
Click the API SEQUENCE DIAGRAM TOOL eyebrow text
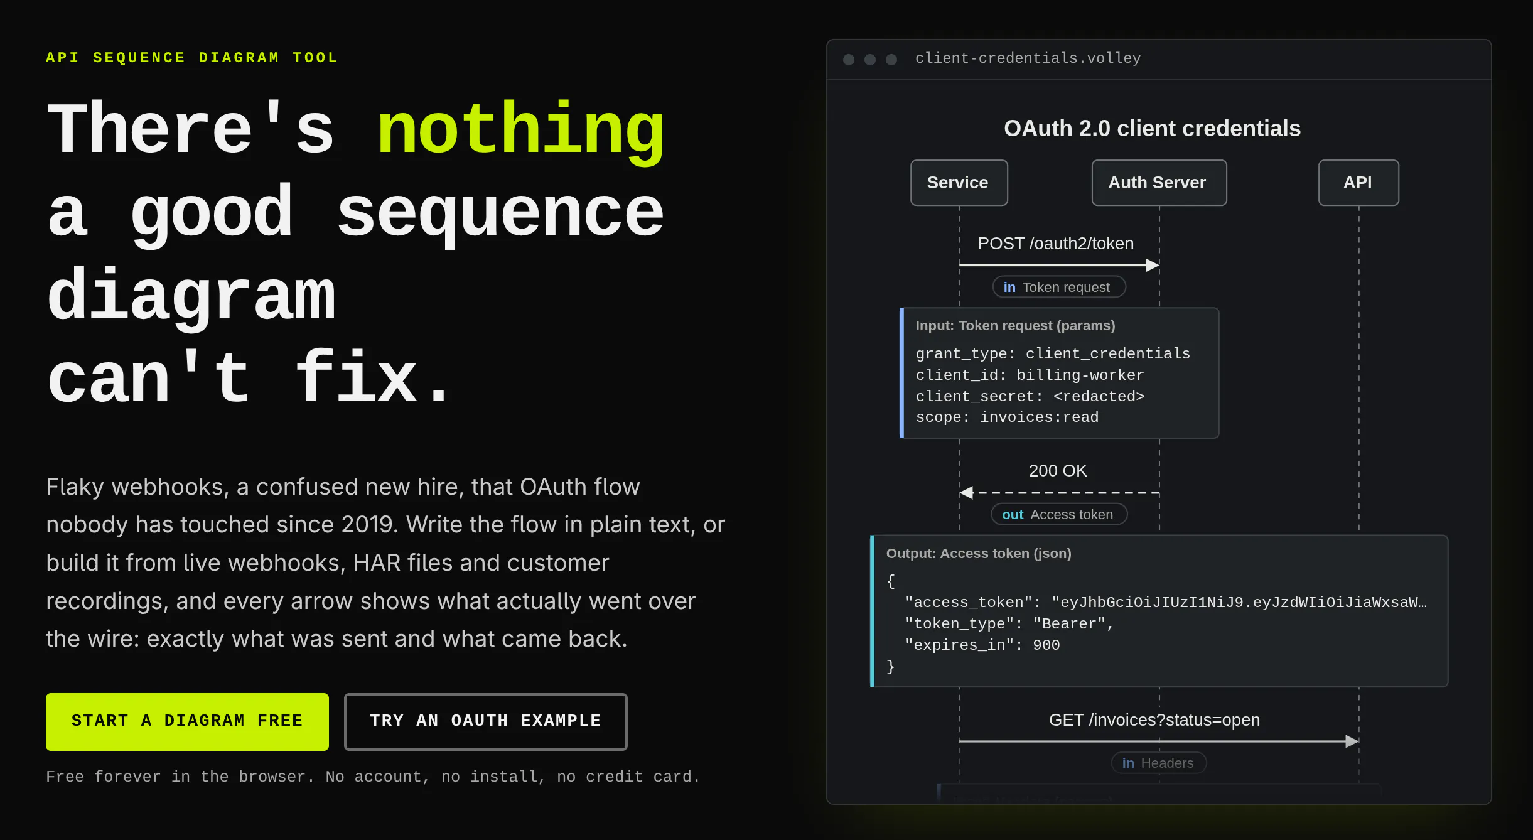pos(192,58)
